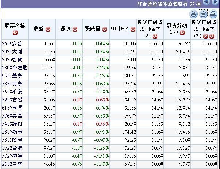Click red change 0.20 in 志超 row

78,100
